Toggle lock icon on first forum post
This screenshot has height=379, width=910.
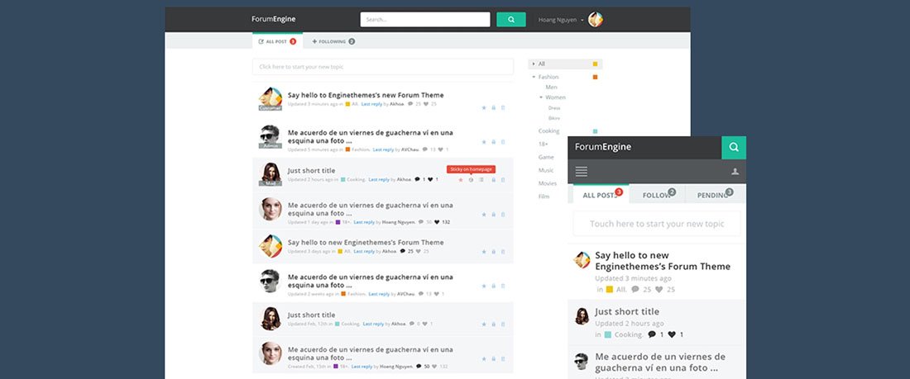click(493, 107)
